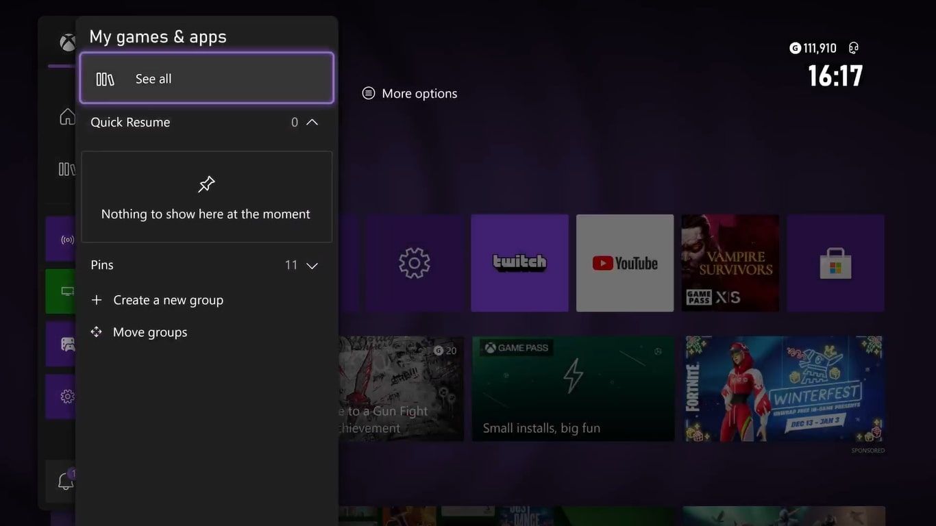Open the Microsoft Store tile
Image resolution: width=936 pixels, height=526 pixels.
[835, 263]
